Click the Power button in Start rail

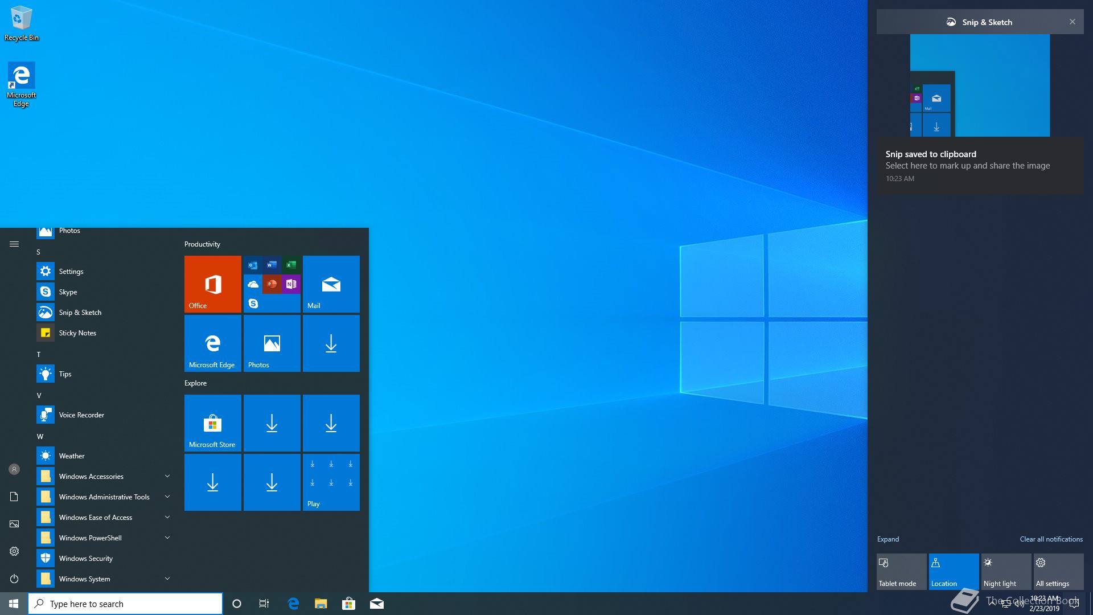(14, 579)
